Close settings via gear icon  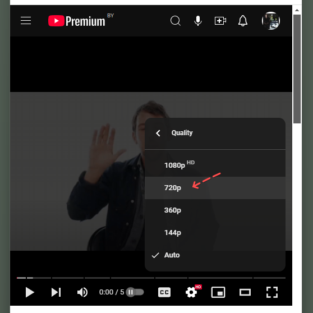tap(191, 292)
